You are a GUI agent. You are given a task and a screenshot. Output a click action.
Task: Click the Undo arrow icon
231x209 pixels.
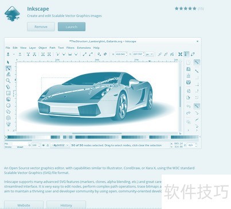tap(189, 106)
